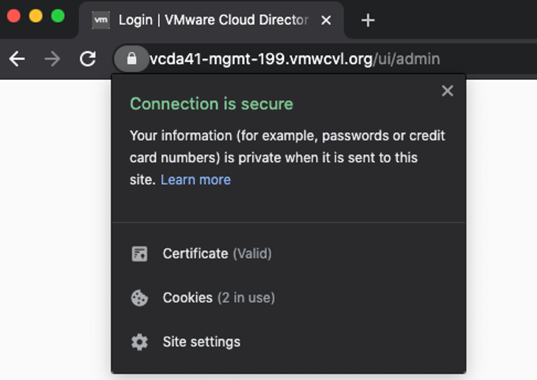Open the Site settings entry

coord(201,342)
